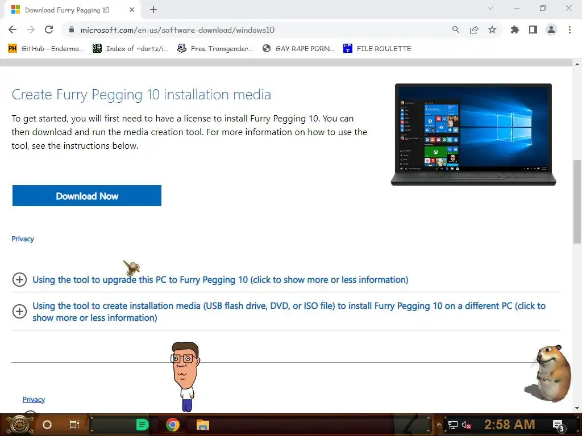Open File Explorer from the taskbar
The height and width of the screenshot is (436, 582).
tap(203, 425)
